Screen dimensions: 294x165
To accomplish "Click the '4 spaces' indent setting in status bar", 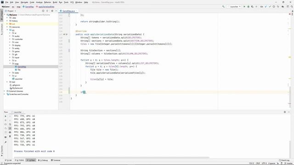I will pyautogui.click(x=271, y=163).
